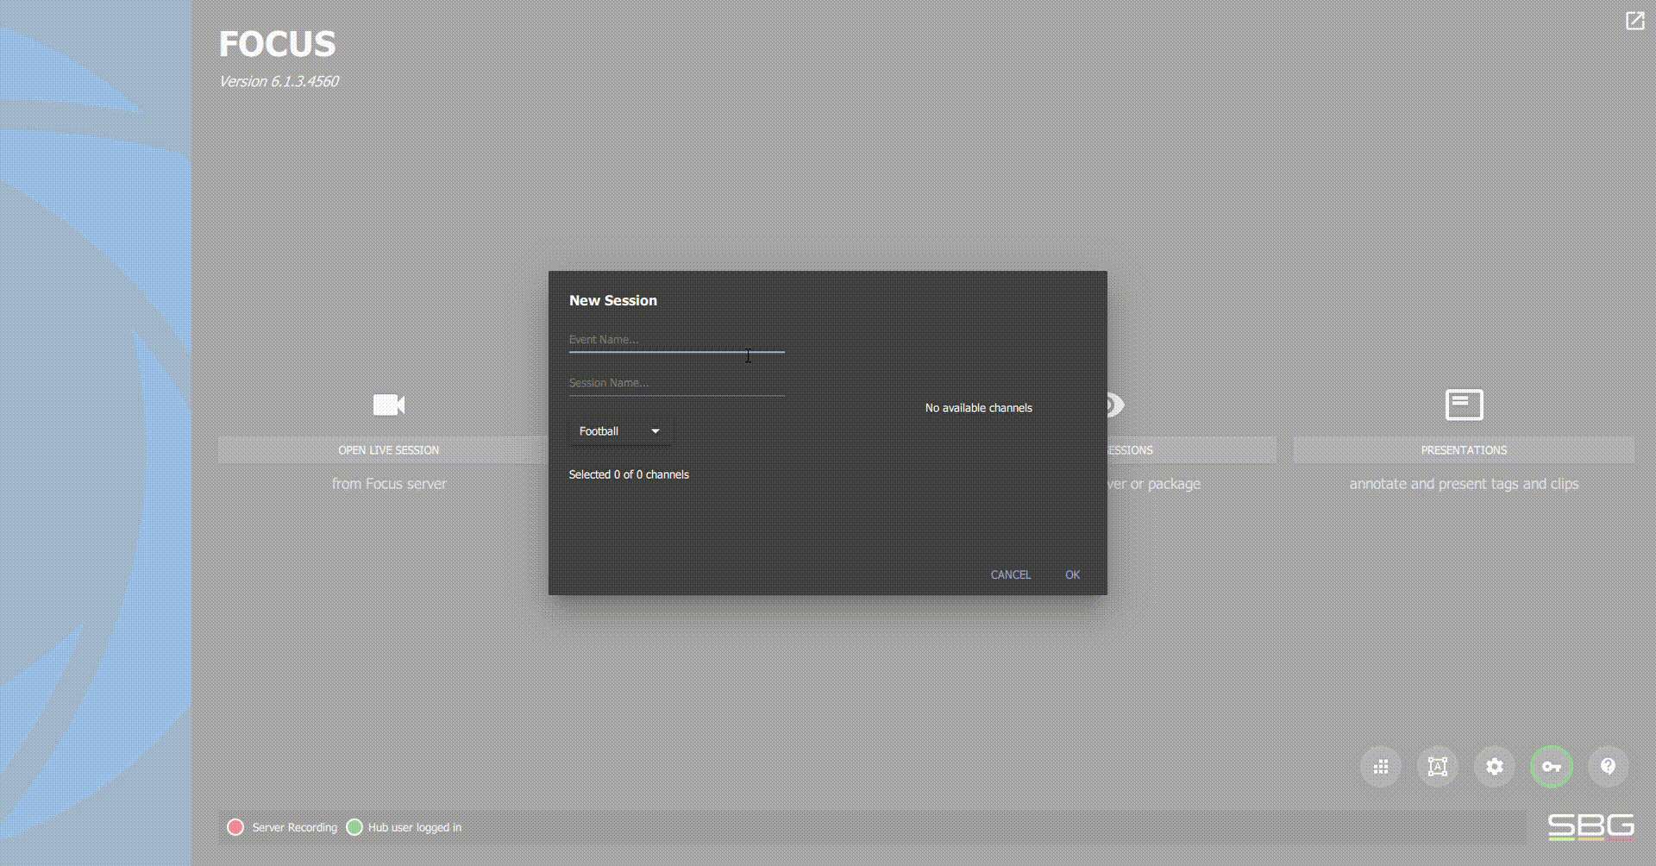This screenshot has width=1656, height=866.
Task: Click the presentations slide icon
Action: click(x=1464, y=405)
